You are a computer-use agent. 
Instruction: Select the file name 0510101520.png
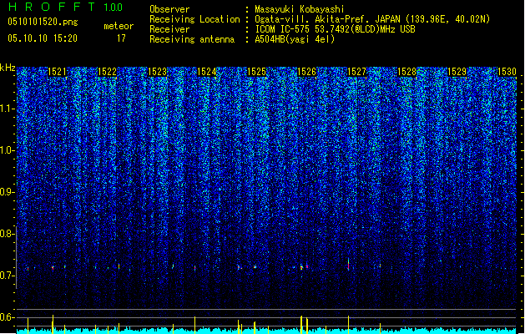(43, 22)
